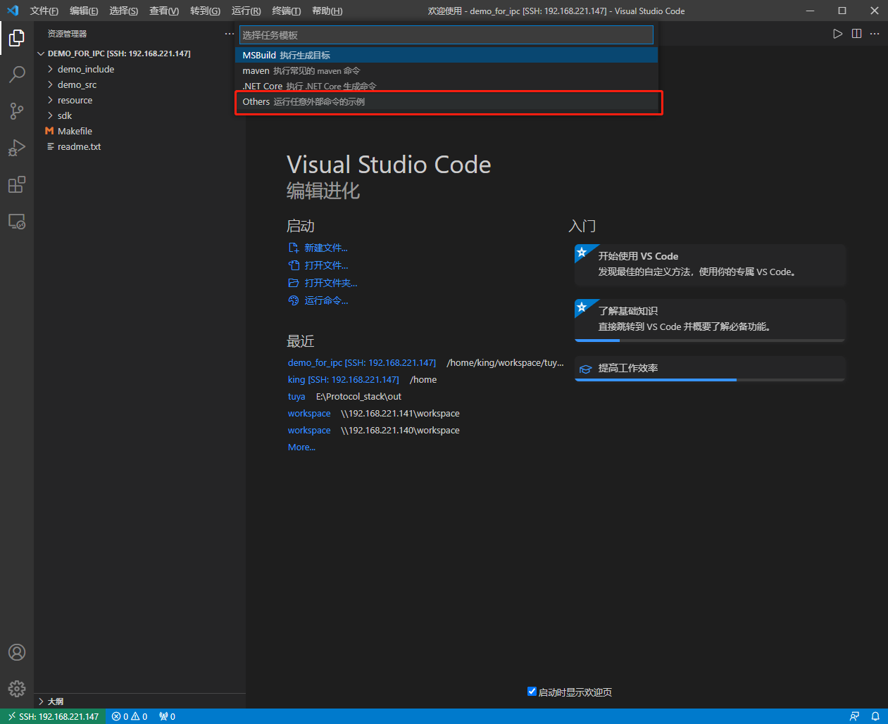The width and height of the screenshot is (888, 724).
Task: Open the errors and warnings status indicator
Action: [130, 716]
